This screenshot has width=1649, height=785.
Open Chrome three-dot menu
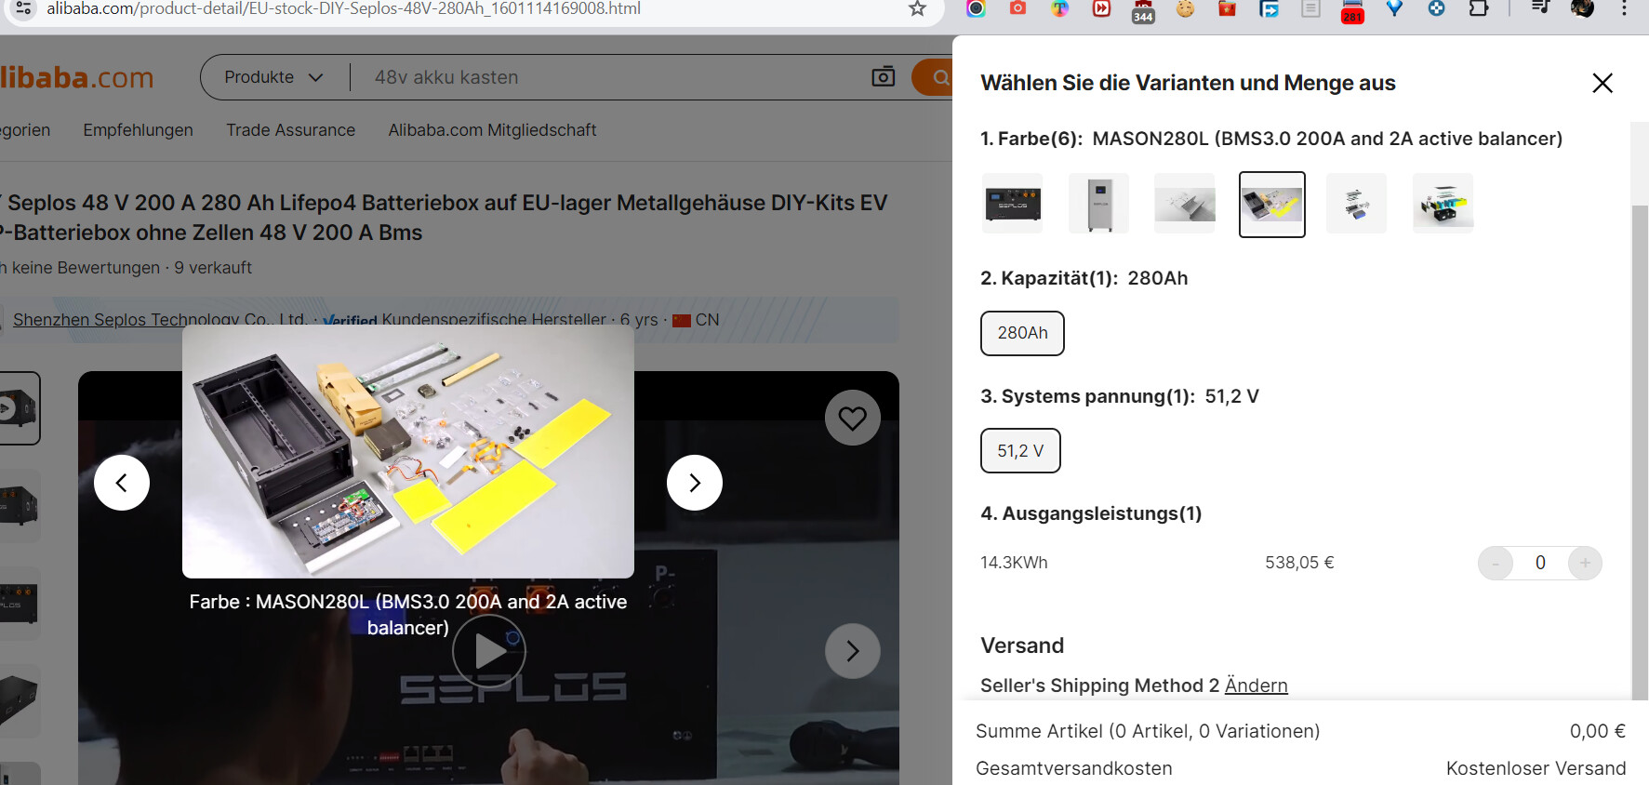(1624, 8)
